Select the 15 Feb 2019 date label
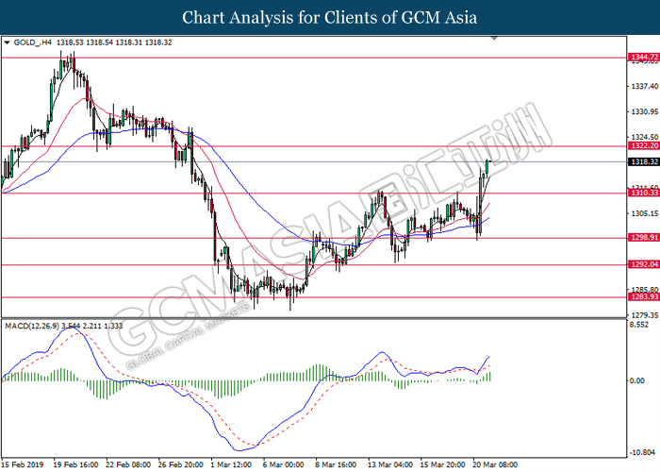The width and height of the screenshot is (660, 472). coord(25,464)
